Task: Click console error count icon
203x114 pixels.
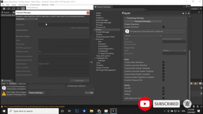Action: click(x=200, y=84)
